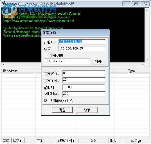Minimize the Hscan window
The height and width of the screenshot is (144, 151).
tap(127, 4)
